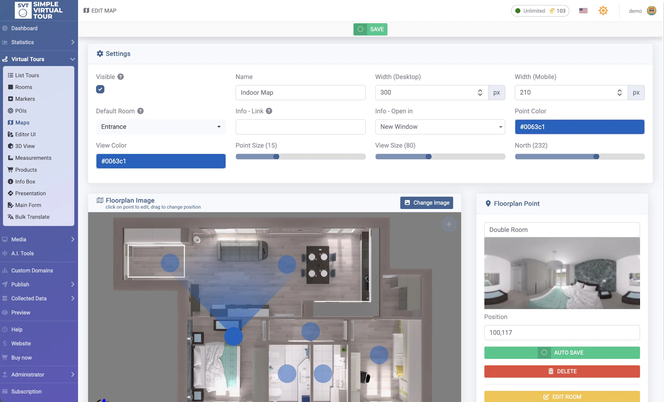Screen dimensions: 664x402
Task: Edit the Position field 100,117
Action: pyautogui.click(x=562, y=332)
